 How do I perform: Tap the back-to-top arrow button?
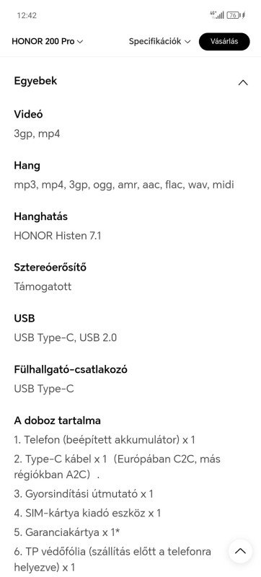point(240,551)
